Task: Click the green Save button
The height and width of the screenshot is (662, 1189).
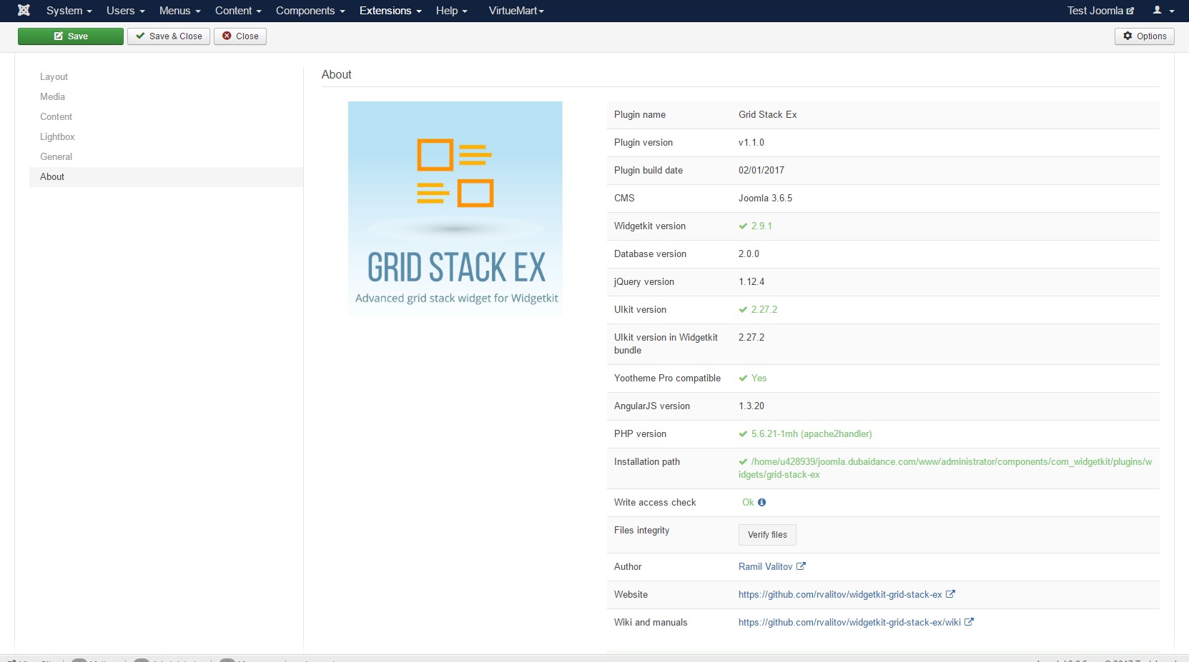Action: click(71, 36)
